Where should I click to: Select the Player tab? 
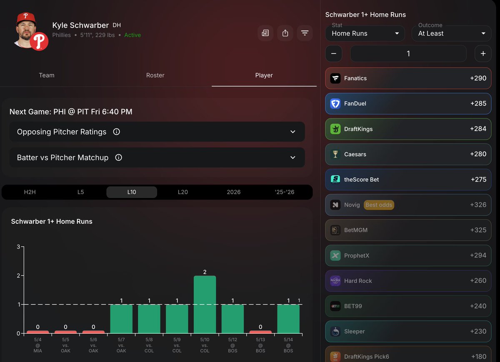264,75
